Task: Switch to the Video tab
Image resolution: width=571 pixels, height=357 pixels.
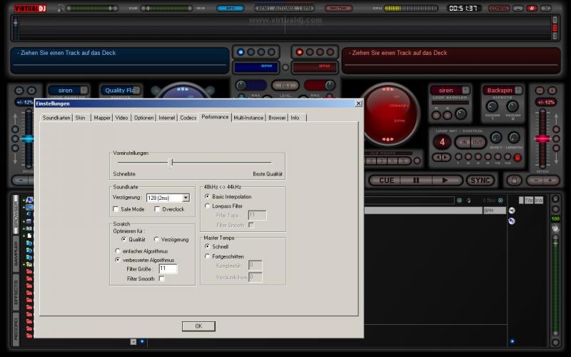Action: tap(121, 118)
